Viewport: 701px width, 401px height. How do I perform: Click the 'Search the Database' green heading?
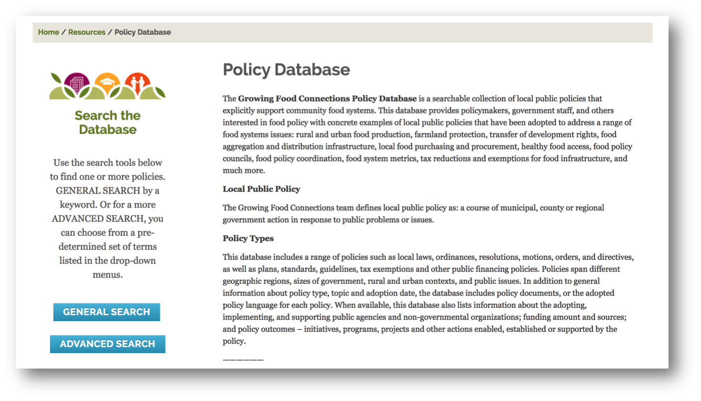tap(107, 122)
